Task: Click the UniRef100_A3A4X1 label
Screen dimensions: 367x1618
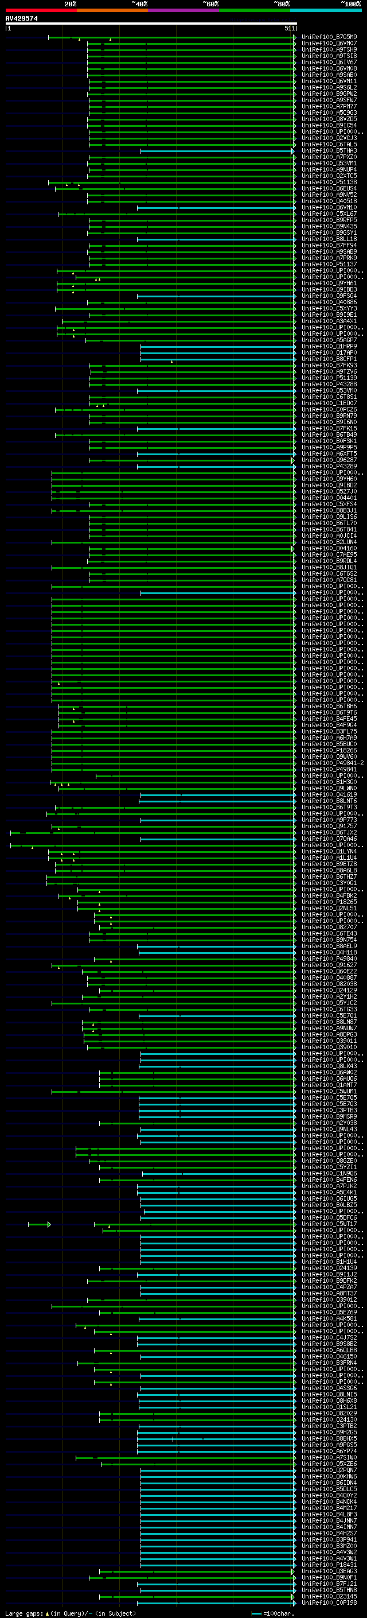Action: tap(329, 321)
